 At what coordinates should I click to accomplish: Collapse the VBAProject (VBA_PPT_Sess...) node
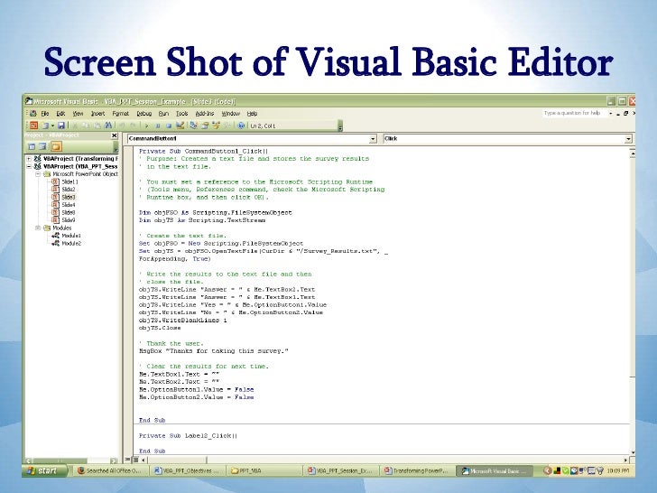point(29,166)
